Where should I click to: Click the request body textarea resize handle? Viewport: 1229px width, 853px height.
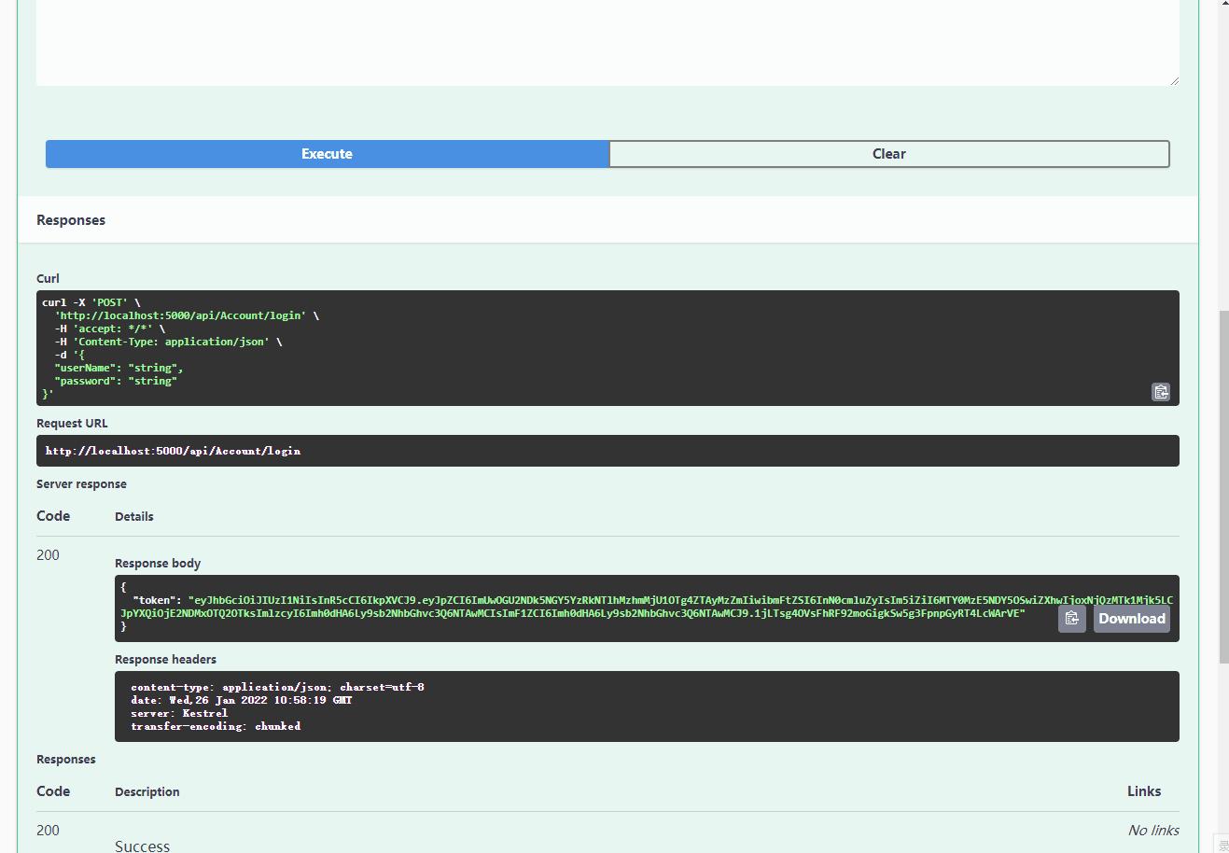click(1173, 80)
